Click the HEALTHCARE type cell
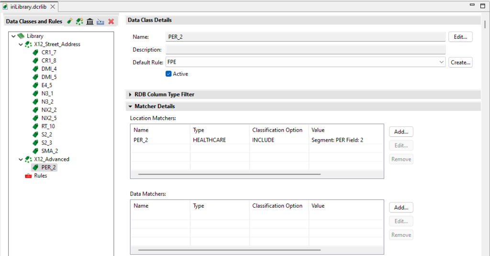 point(209,140)
